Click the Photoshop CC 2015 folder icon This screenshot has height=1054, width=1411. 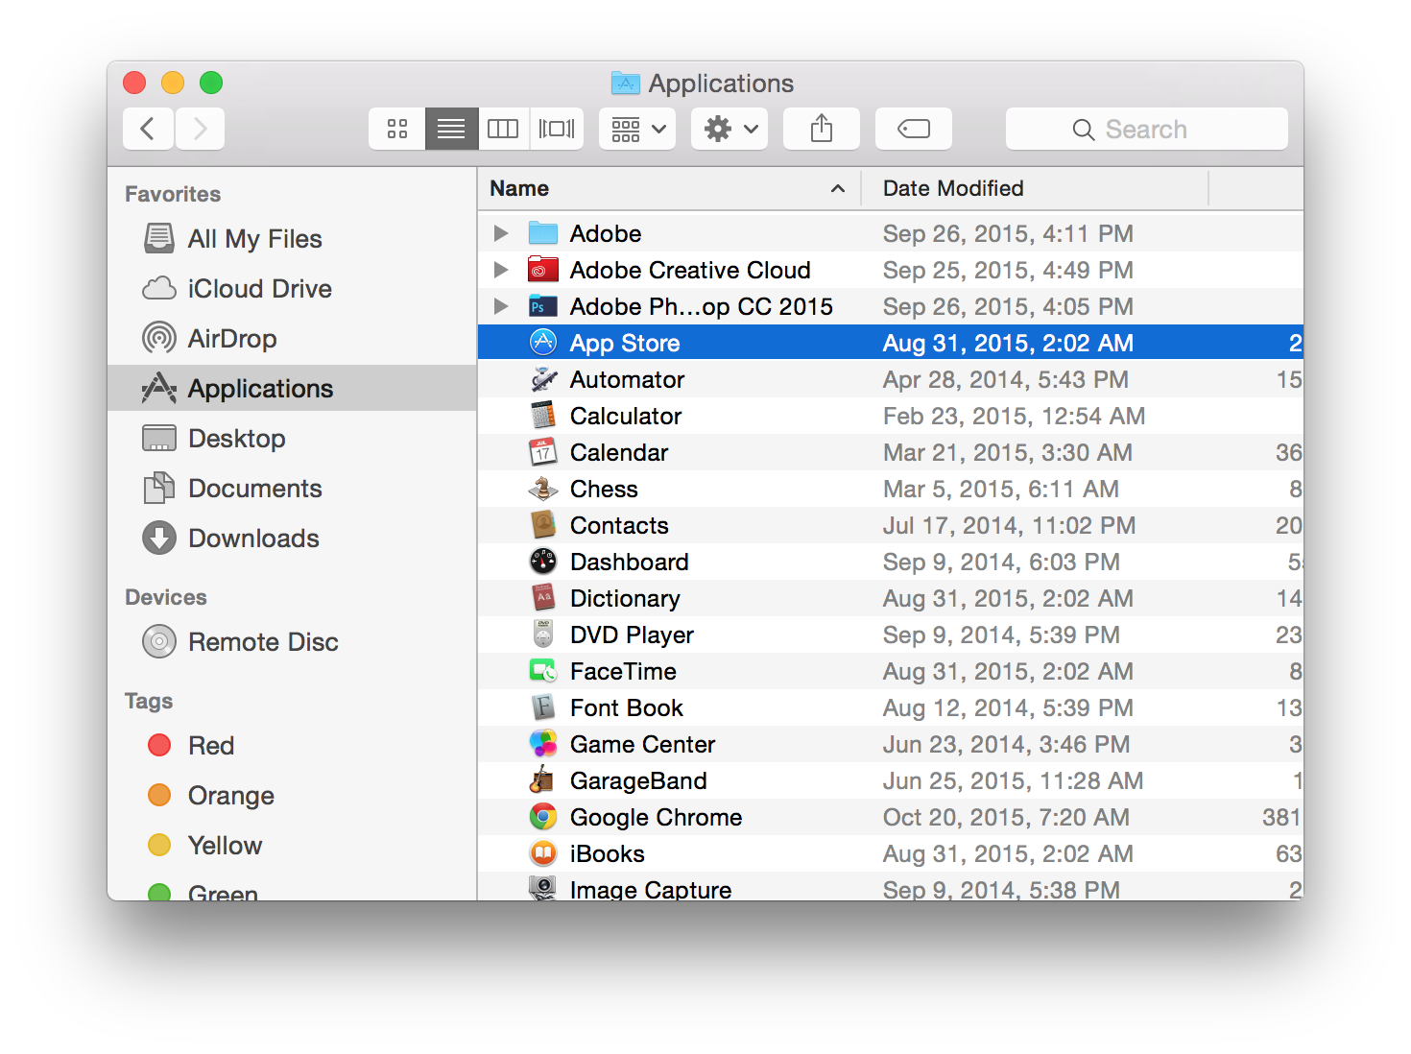(543, 306)
